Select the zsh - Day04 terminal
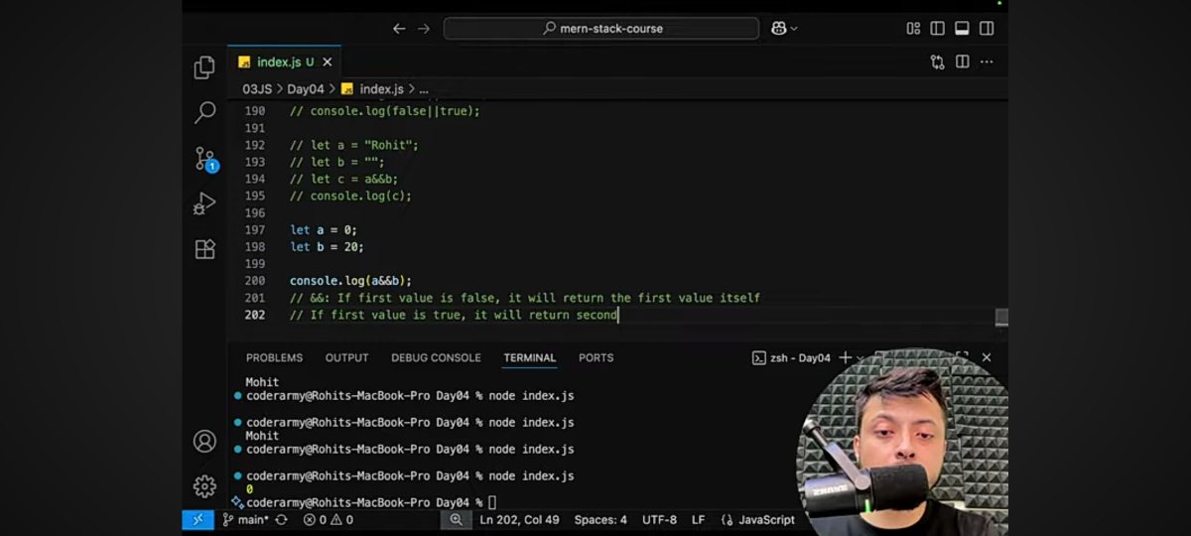Image resolution: width=1191 pixels, height=536 pixels. (x=791, y=357)
